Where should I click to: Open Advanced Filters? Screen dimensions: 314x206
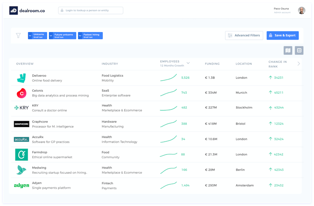click(244, 35)
